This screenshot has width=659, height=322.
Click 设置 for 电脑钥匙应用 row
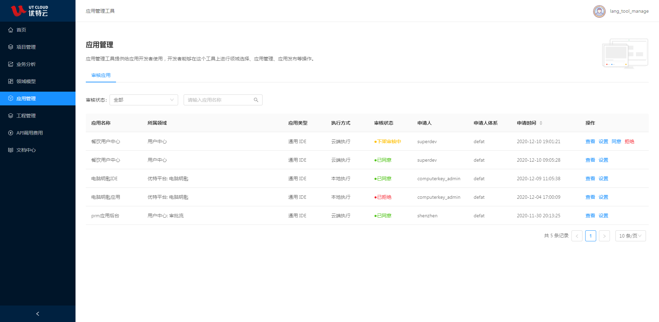coord(603,197)
